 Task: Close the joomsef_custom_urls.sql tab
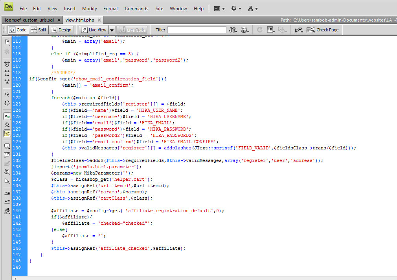pyautogui.click(x=59, y=20)
